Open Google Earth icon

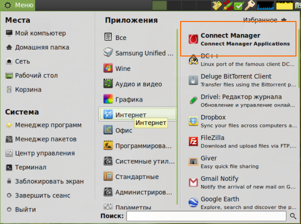[x=194, y=202]
